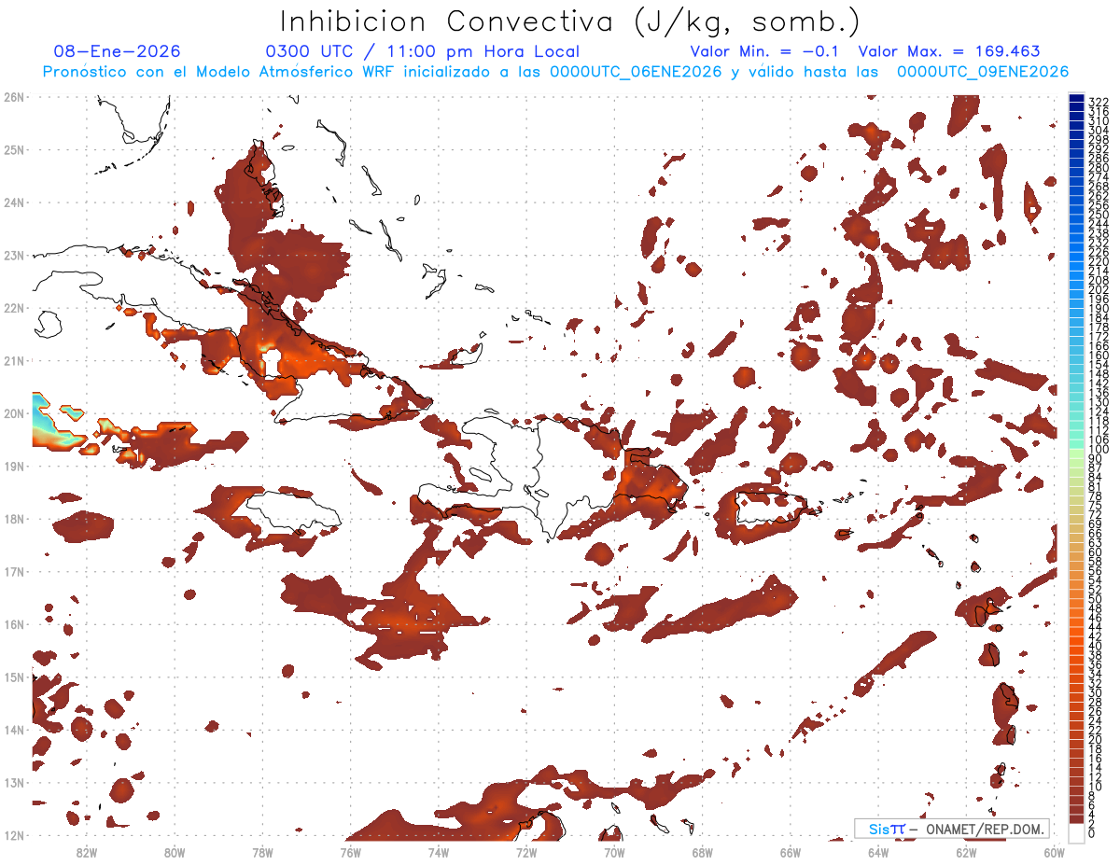
Task: Click the date '08-Ene-2026'
Action: tap(118, 51)
